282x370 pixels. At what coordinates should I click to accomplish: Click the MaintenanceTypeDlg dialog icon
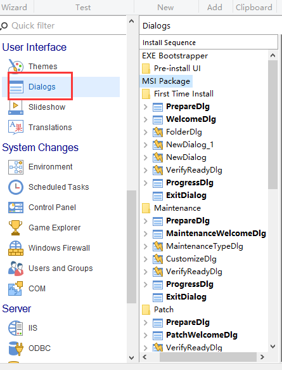tap(158, 246)
